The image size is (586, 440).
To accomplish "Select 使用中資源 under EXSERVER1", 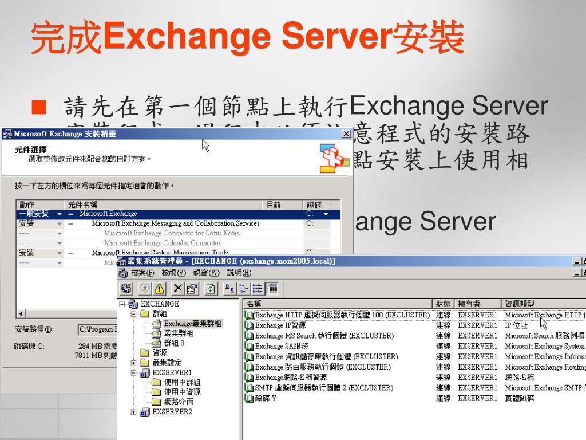I will tap(183, 392).
